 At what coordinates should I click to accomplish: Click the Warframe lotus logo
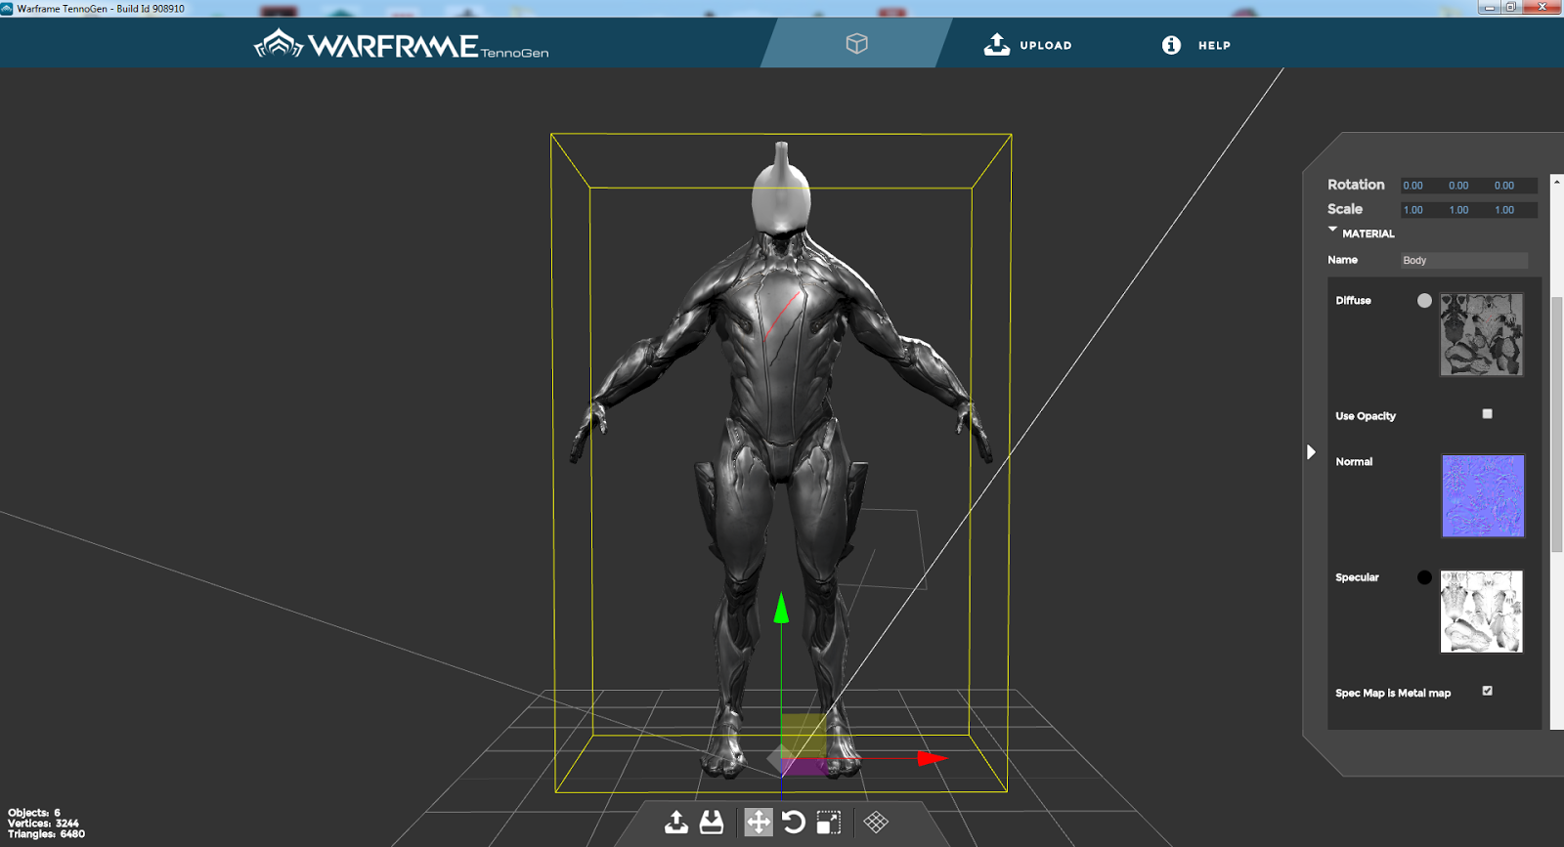point(279,44)
